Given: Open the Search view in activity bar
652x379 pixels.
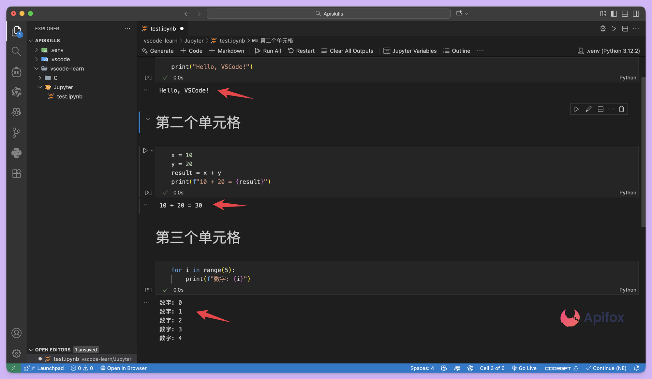Looking at the screenshot, I should pyautogui.click(x=16, y=51).
